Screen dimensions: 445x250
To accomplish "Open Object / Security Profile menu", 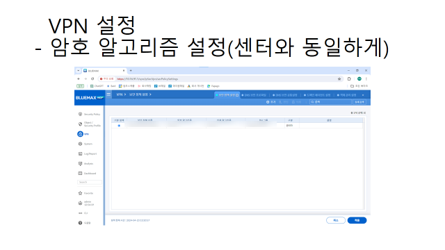I will click(x=89, y=124).
